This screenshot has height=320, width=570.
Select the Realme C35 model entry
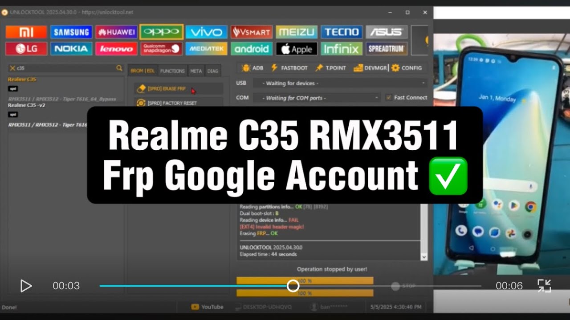click(x=22, y=80)
